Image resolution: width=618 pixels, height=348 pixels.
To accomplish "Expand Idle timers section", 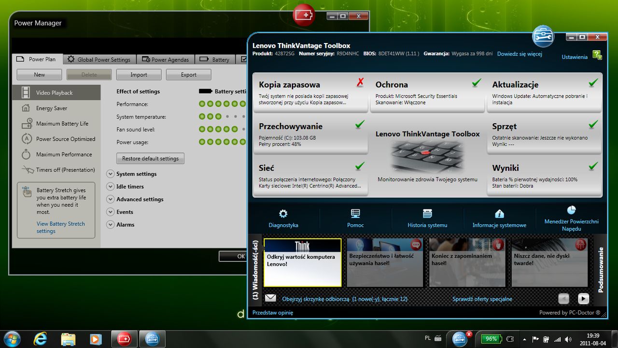I will pyautogui.click(x=110, y=187).
